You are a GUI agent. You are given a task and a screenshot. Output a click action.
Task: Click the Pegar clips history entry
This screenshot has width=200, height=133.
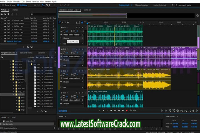point(9,121)
